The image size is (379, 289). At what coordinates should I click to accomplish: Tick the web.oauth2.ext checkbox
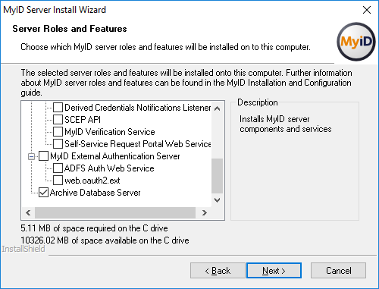tap(58, 181)
